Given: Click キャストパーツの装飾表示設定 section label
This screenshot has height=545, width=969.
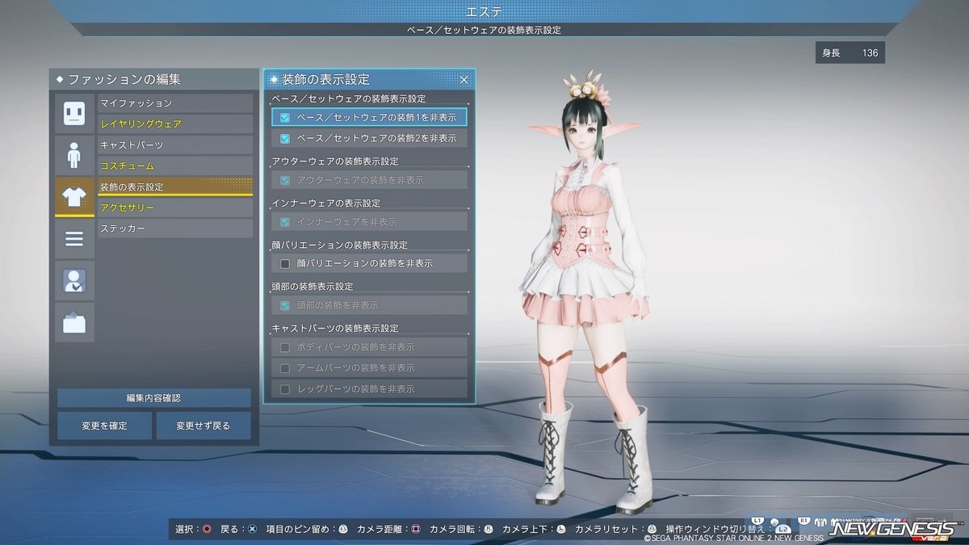Looking at the screenshot, I should 335,329.
